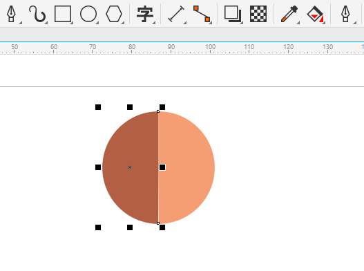
Task: Select the Interactive Fill bucket tool
Action: click(x=315, y=14)
